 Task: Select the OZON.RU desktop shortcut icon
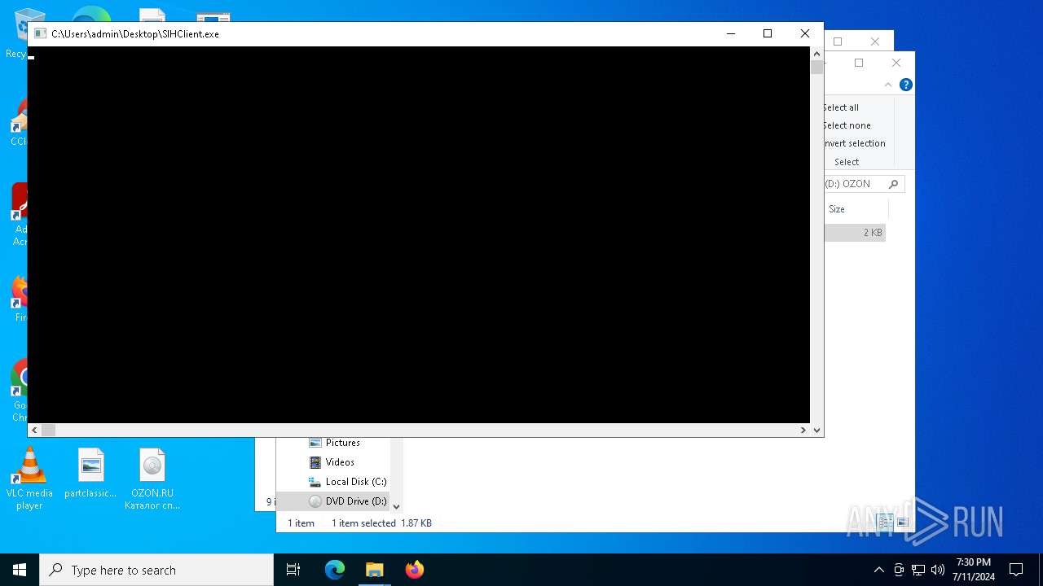(152, 479)
